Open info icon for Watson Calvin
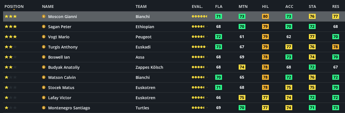 [44, 77]
